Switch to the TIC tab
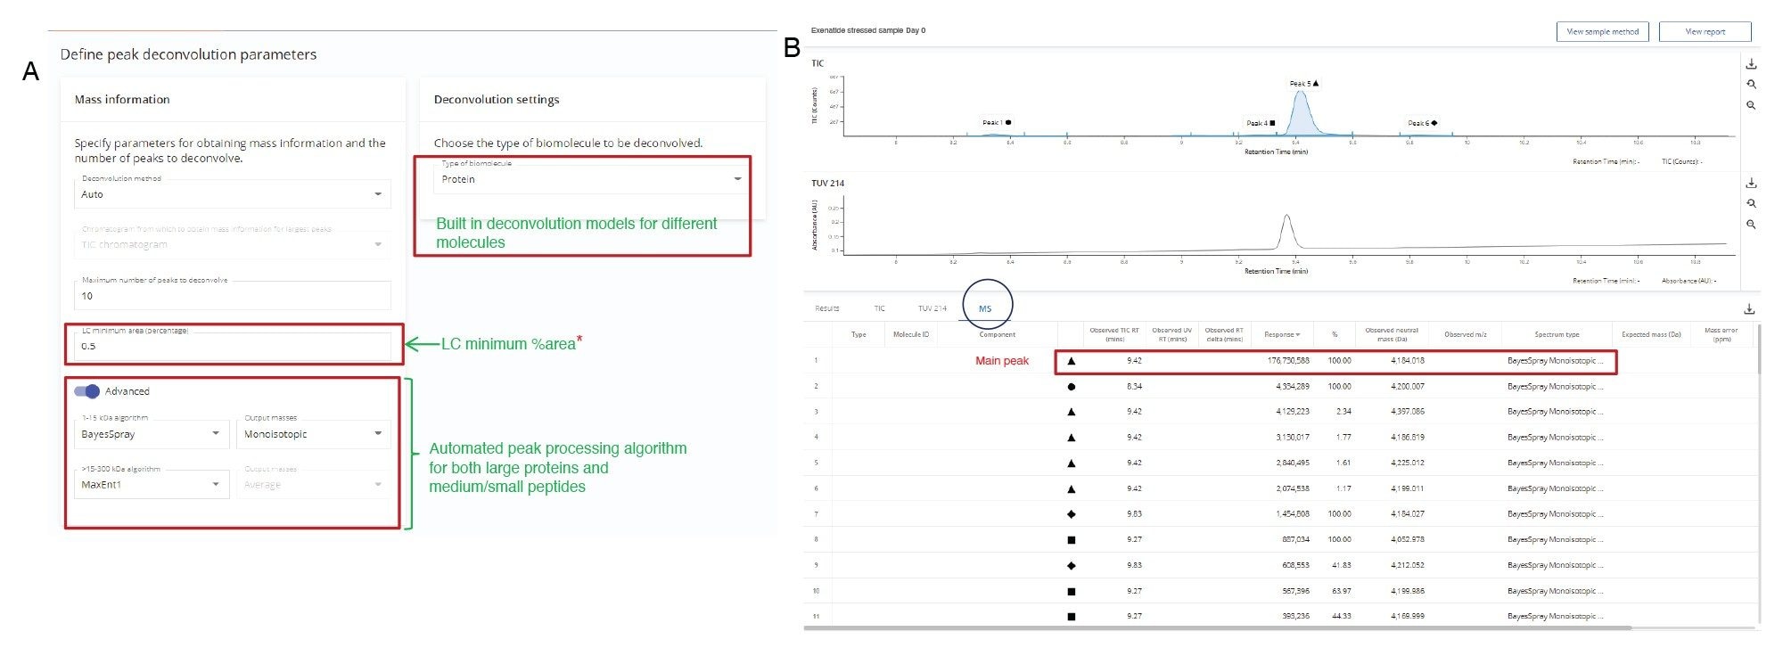Image resolution: width=1783 pixels, height=656 pixels. (879, 308)
